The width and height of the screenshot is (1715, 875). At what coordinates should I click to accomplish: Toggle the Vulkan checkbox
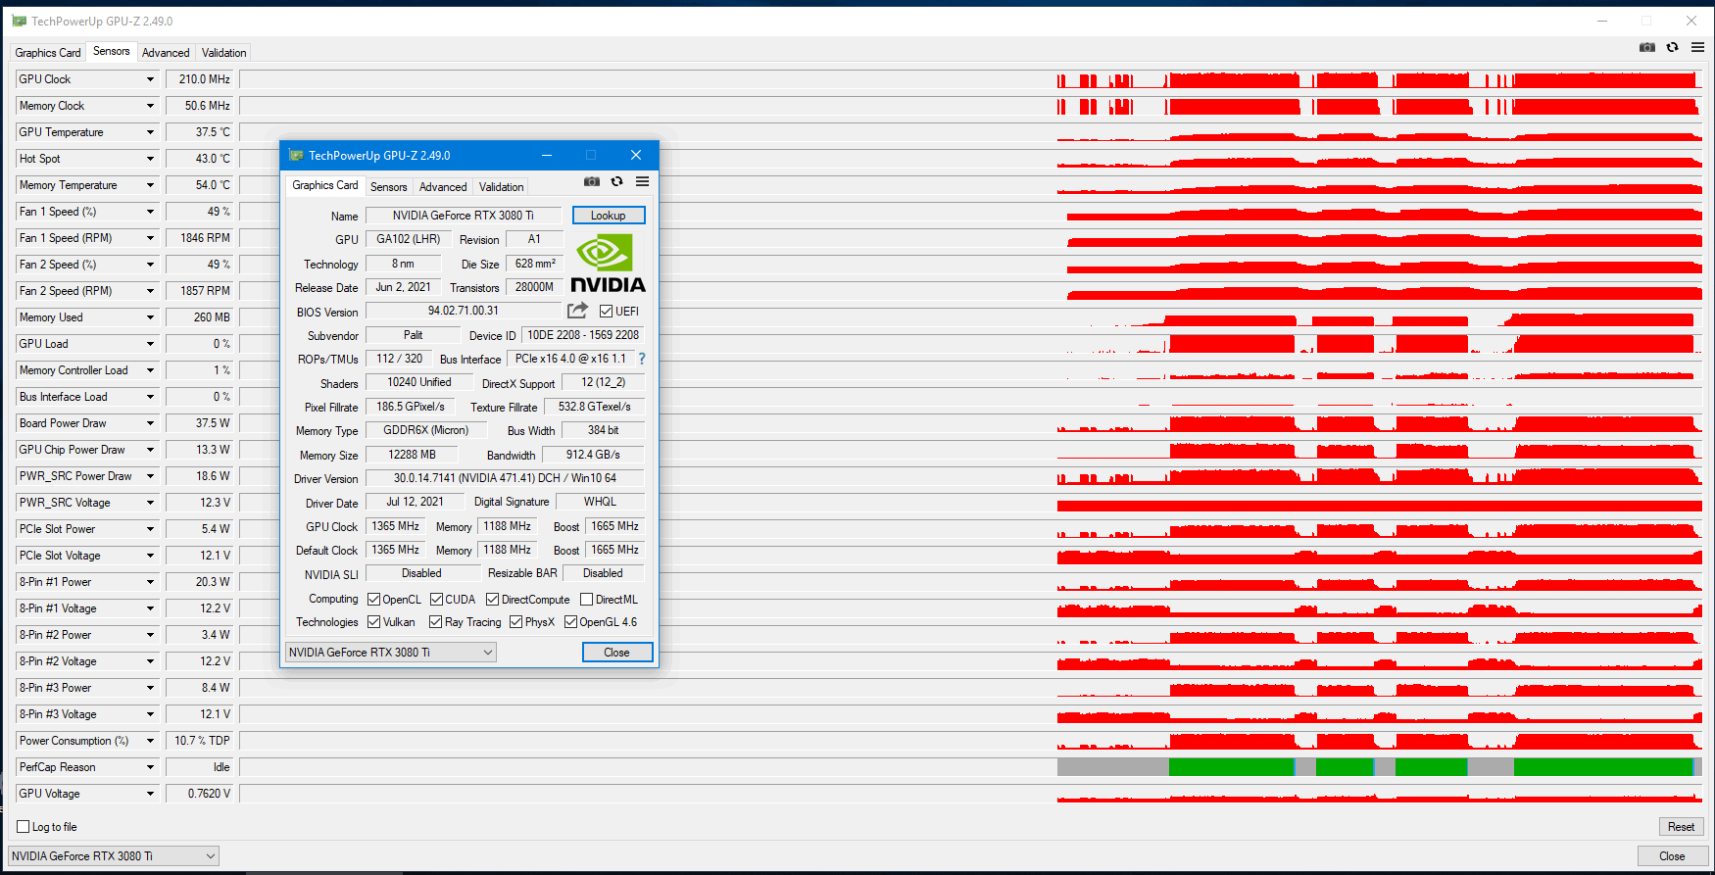373,622
